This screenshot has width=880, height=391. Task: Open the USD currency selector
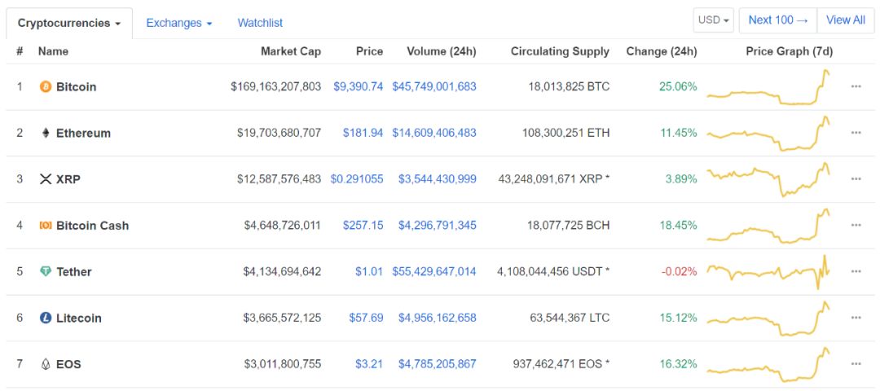click(x=713, y=20)
